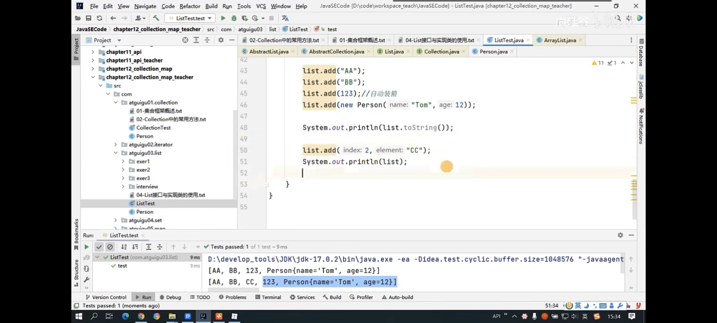The image size is (717, 323).
Task: Toggle Show Ignored tests button
Action: 110,247
